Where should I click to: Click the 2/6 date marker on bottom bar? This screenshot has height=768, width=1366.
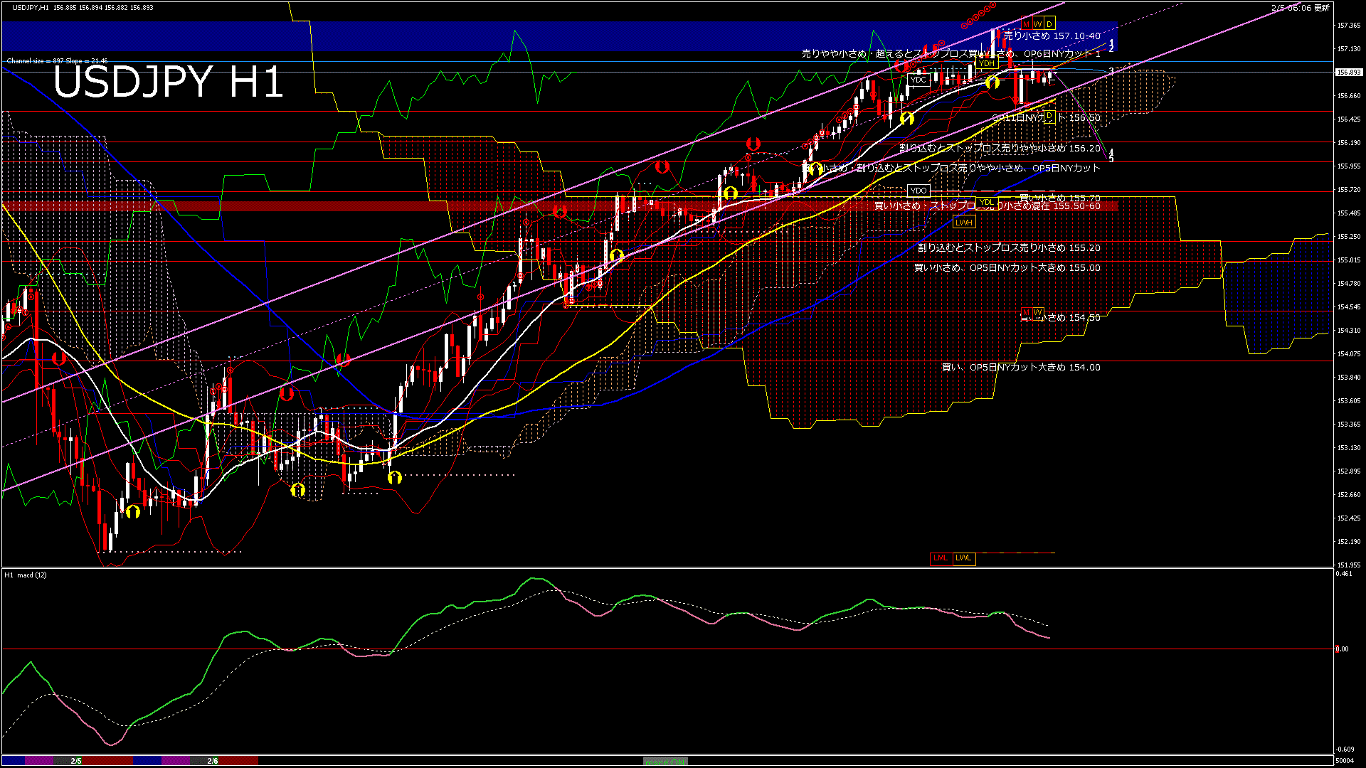pos(212,761)
